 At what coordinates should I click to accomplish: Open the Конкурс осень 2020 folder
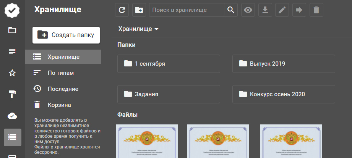(x=284, y=94)
